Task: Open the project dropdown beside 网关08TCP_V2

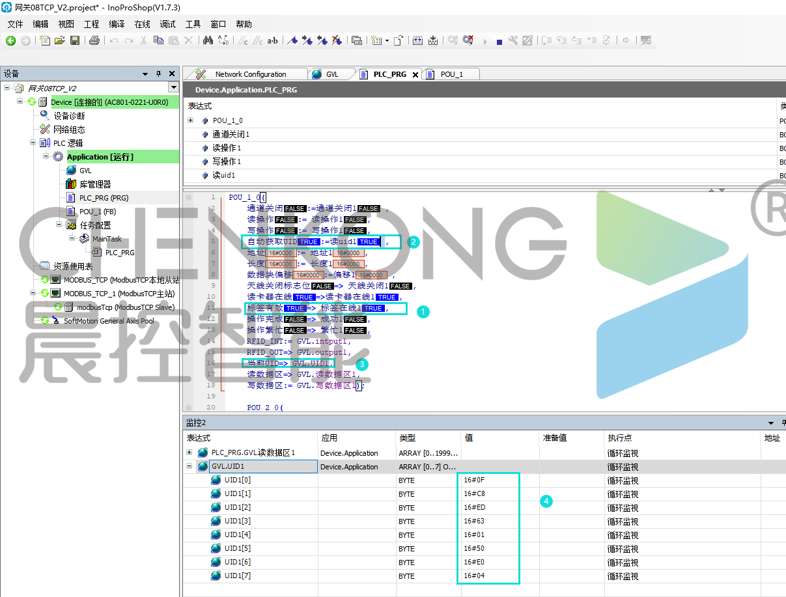Action: click(x=173, y=88)
